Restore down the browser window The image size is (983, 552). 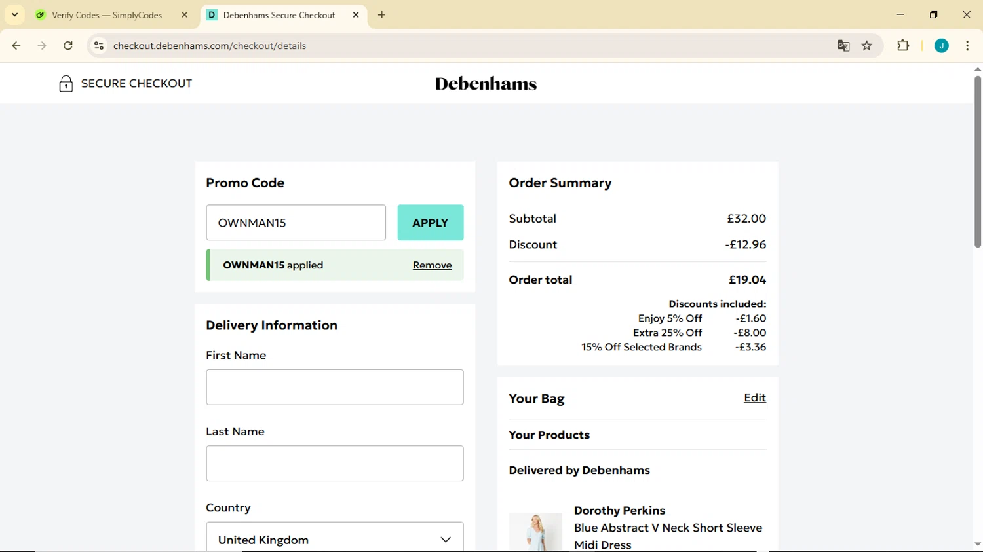point(934,14)
